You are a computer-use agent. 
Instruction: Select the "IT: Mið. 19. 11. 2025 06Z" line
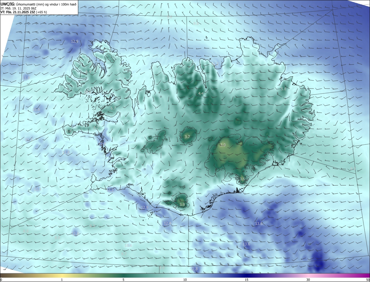[x=18, y=8]
